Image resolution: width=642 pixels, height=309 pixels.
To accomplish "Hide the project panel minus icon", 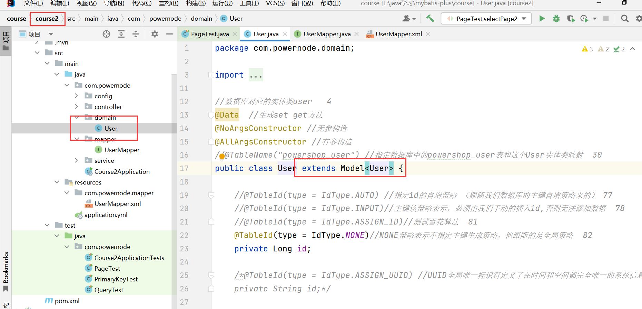I will coord(169,34).
